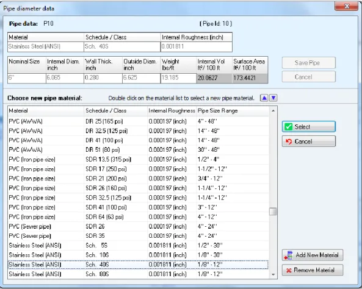The image size is (362, 289).
Task: Click the Remove Material button
Action: pyautogui.click(x=313, y=270)
